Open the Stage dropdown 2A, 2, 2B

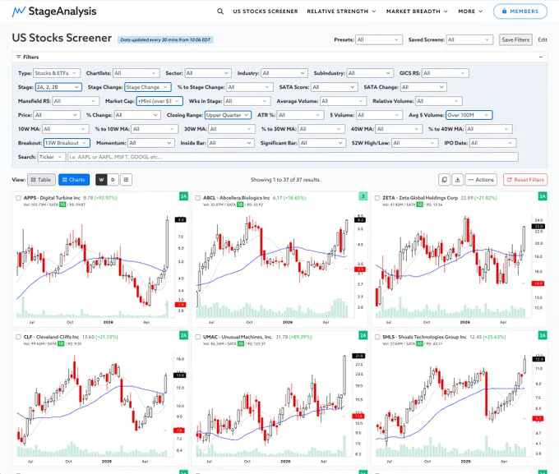pyautogui.click(x=58, y=87)
